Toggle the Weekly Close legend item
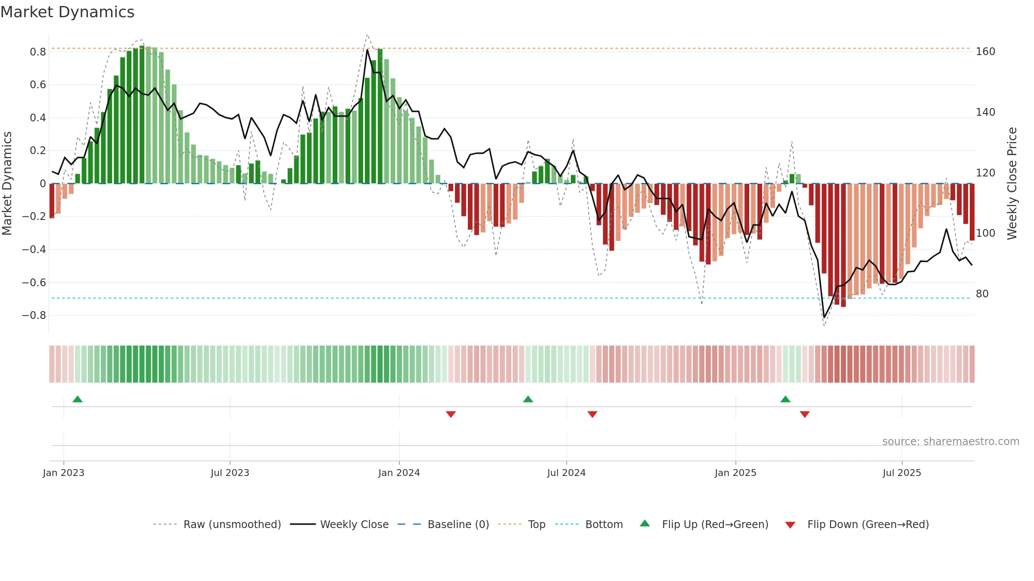Image resolution: width=1034 pixels, height=581 pixels. click(339, 524)
